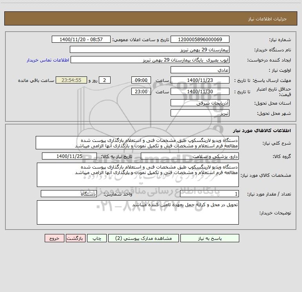The width and height of the screenshot is (302, 292).
Task: Click the پاسخ به نیاز button
Action: point(209,238)
